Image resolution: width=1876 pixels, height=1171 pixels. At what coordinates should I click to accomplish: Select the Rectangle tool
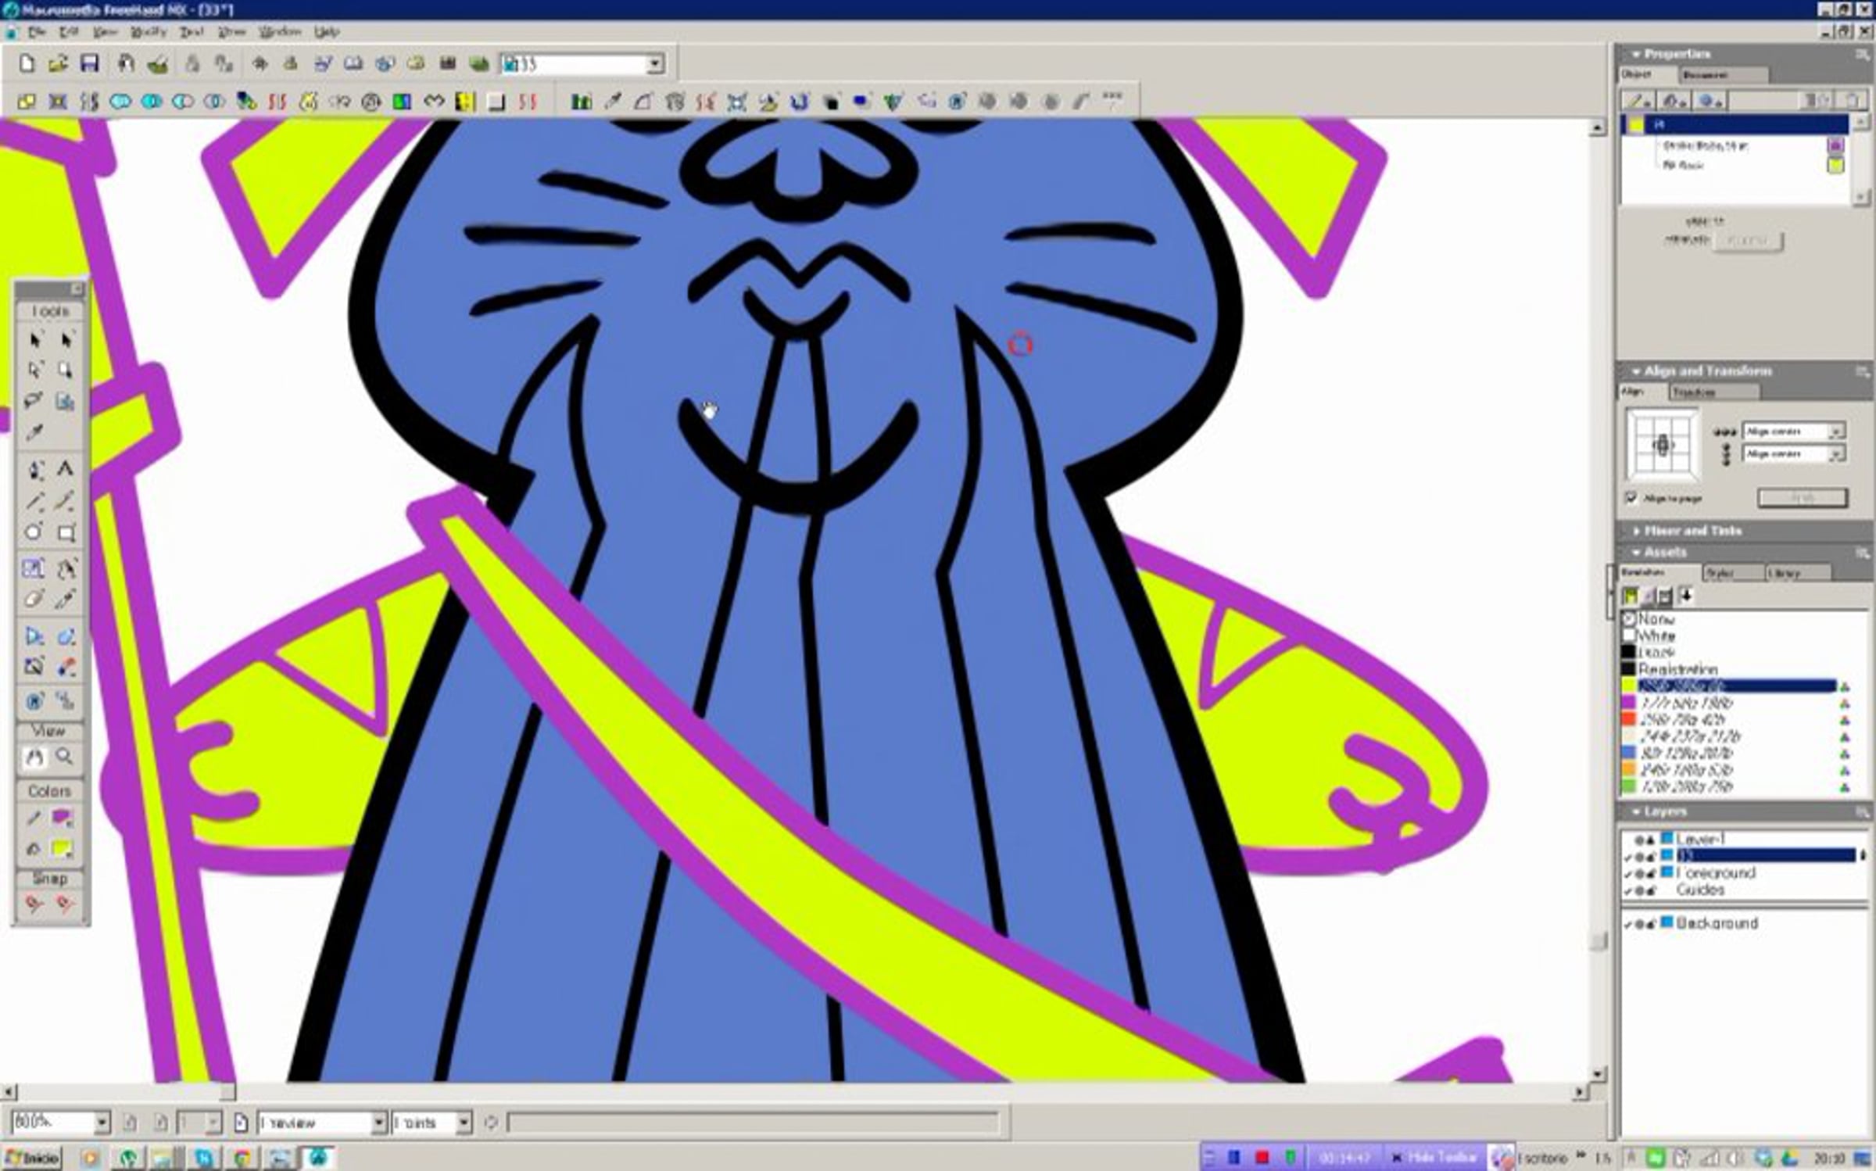[x=66, y=533]
